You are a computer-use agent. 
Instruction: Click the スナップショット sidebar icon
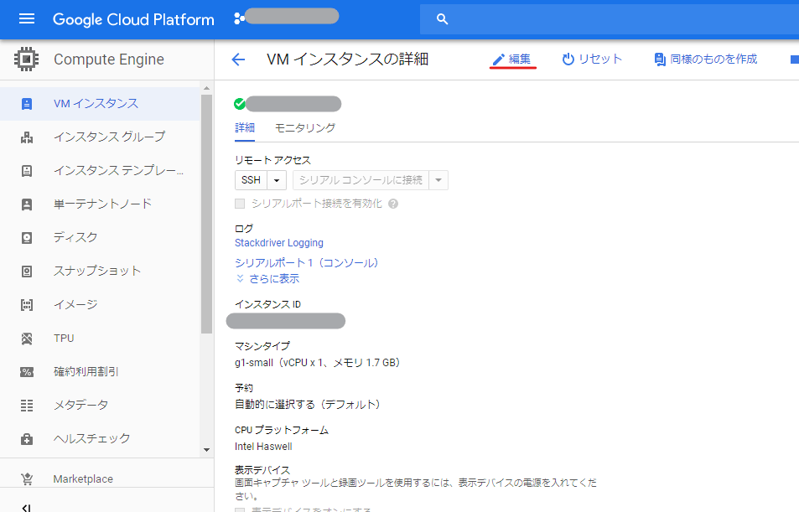tap(27, 272)
